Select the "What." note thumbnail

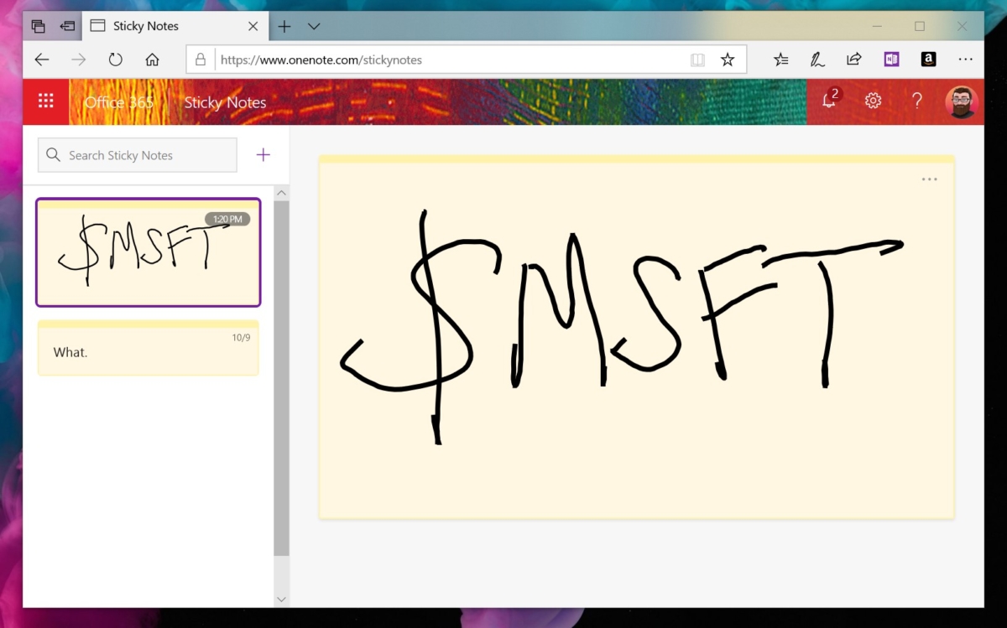[x=148, y=348]
